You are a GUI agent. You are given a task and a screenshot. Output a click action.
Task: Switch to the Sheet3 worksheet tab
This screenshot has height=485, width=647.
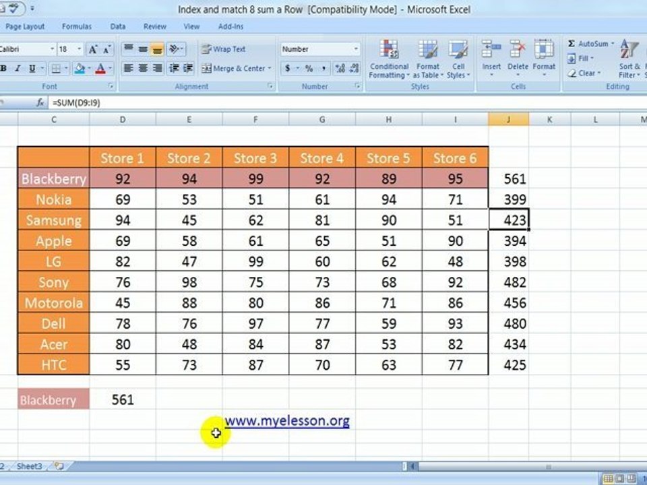(x=29, y=466)
